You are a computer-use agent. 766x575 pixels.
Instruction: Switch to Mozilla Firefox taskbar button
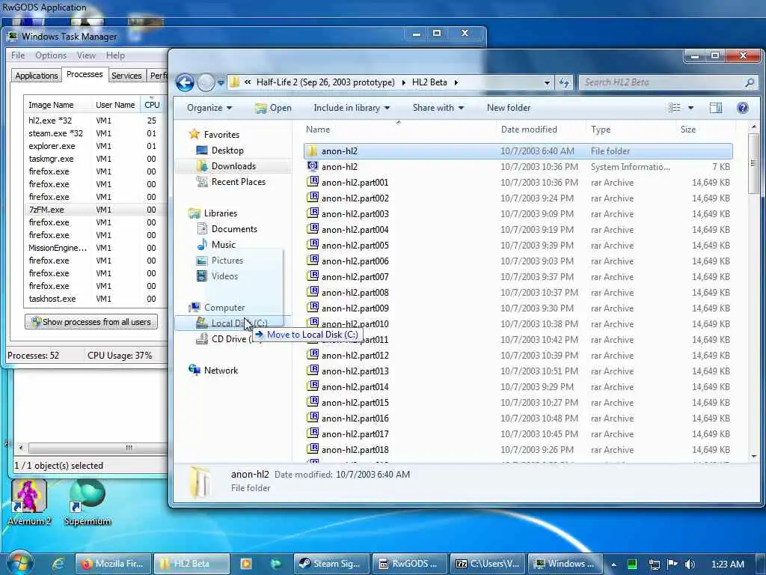click(114, 564)
